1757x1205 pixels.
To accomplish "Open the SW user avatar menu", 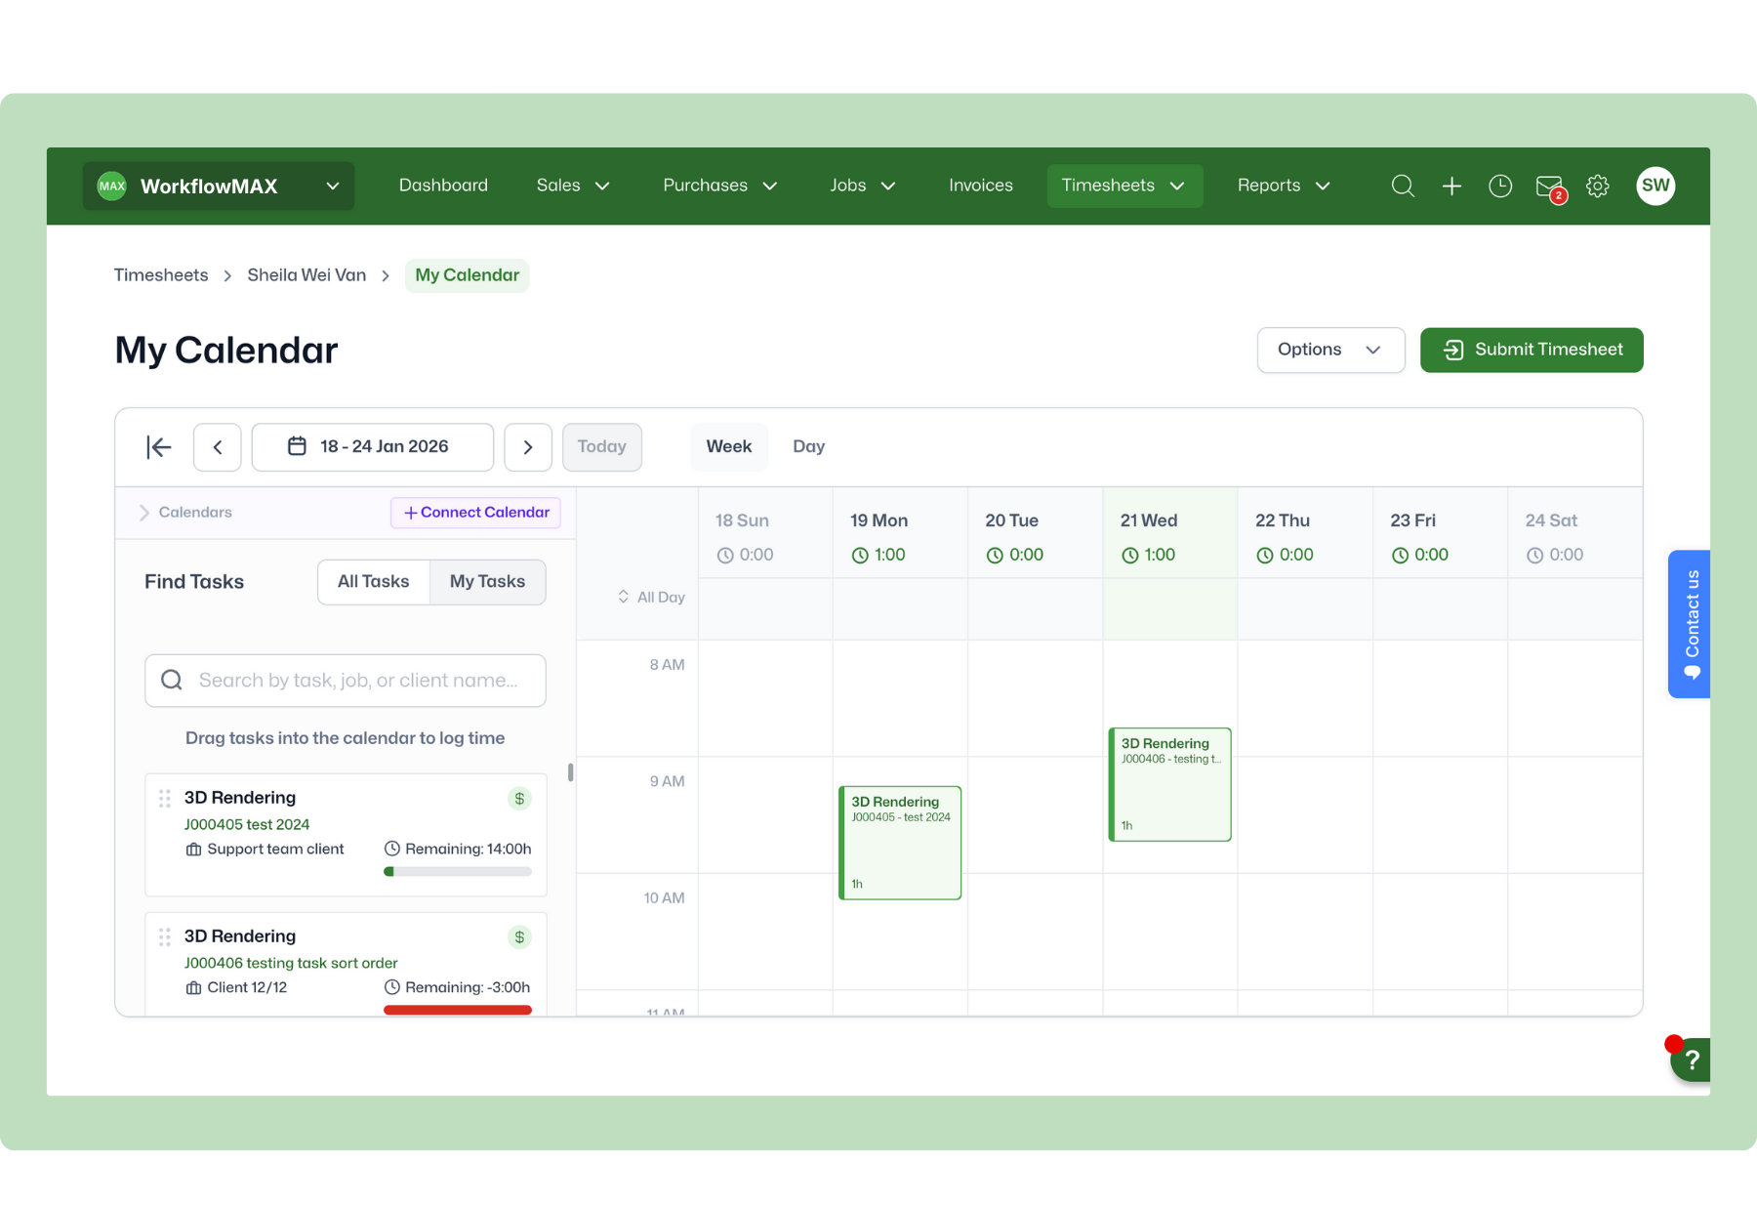I will point(1655,186).
